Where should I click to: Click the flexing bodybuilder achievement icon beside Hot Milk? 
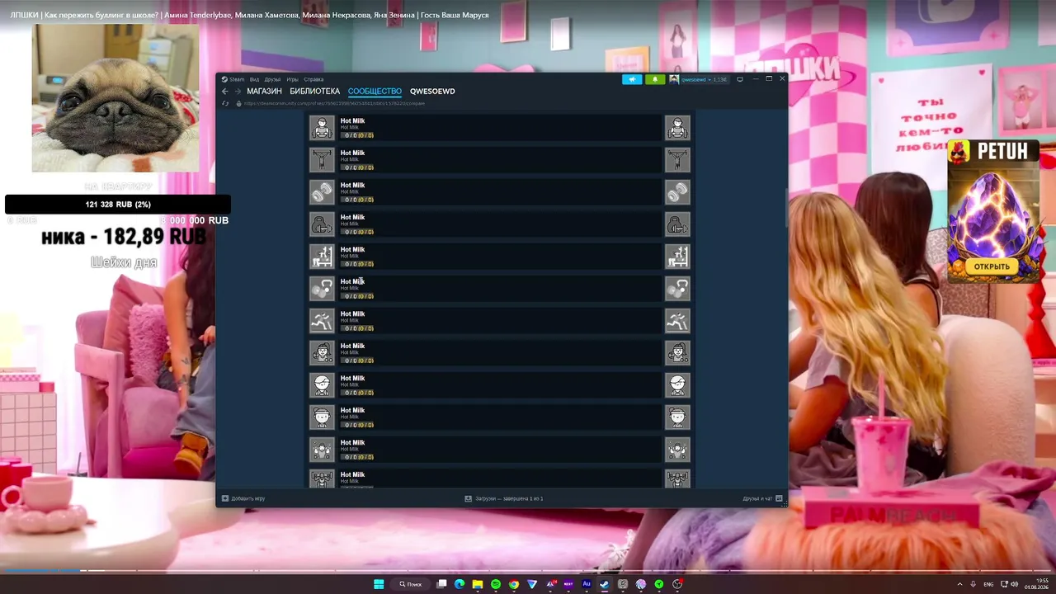322,450
